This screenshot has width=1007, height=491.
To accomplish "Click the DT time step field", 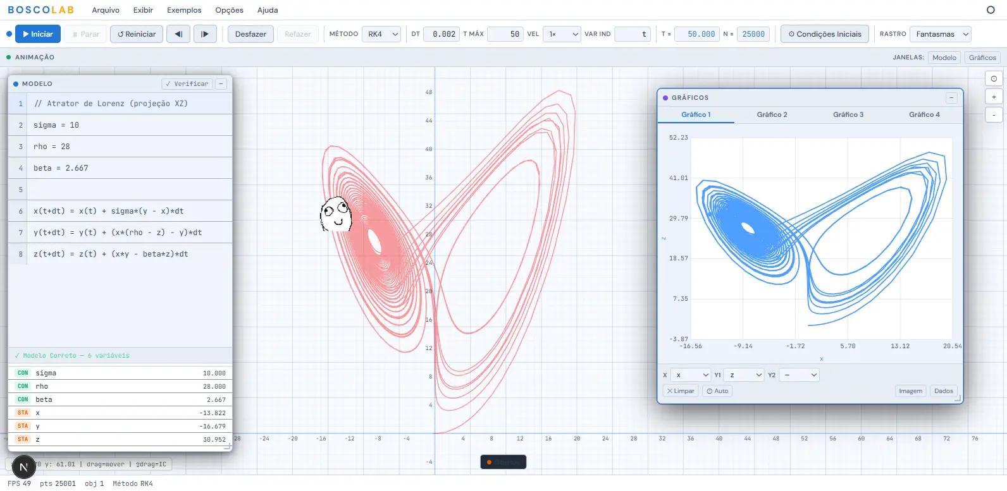I will [442, 34].
